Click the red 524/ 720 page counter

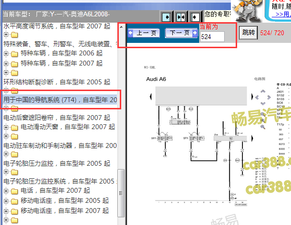click(272, 33)
